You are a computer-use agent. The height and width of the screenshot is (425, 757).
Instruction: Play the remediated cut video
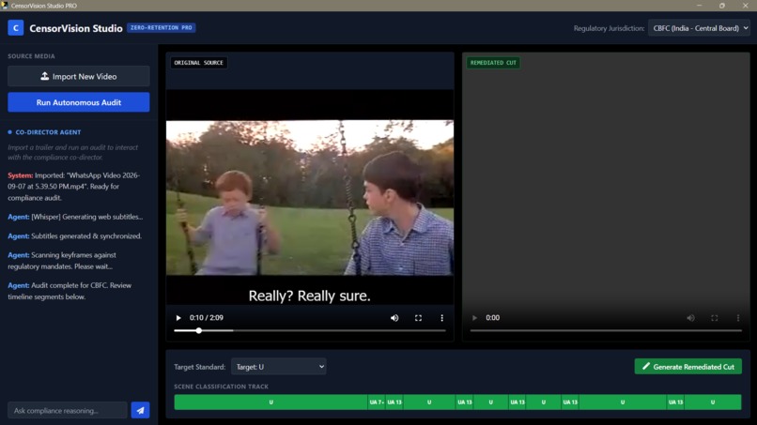tap(474, 318)
